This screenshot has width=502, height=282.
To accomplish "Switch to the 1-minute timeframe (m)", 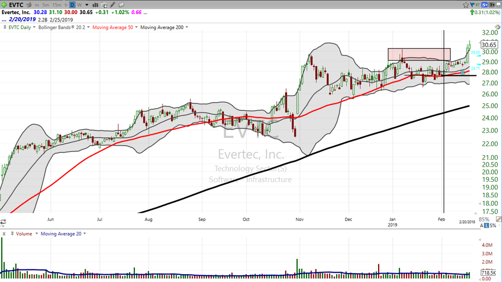I will coord(37,5).
